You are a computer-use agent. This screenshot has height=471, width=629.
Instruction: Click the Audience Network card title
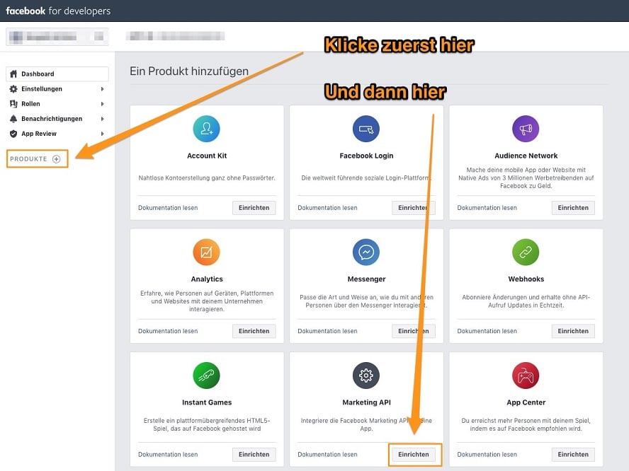pyautogui.click(x=526, y=156)
